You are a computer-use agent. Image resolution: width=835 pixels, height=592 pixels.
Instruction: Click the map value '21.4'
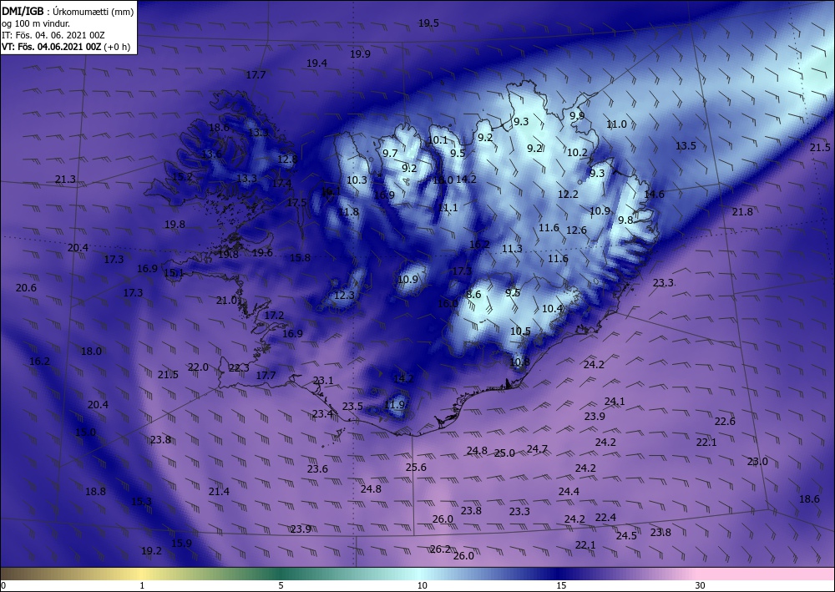(219, 492)
